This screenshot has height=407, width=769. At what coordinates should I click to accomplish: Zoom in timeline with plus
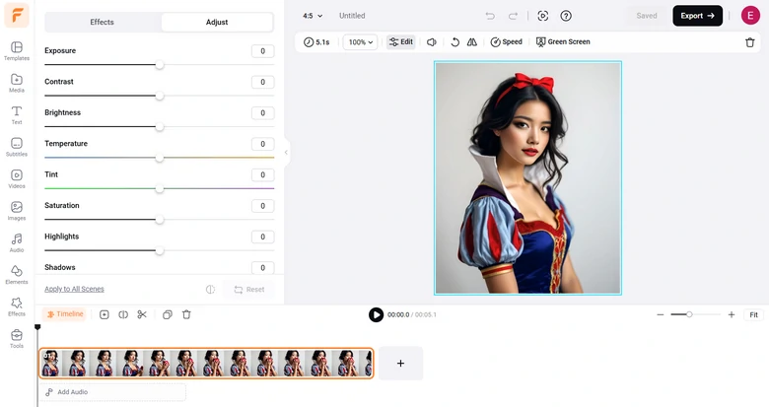732,314
